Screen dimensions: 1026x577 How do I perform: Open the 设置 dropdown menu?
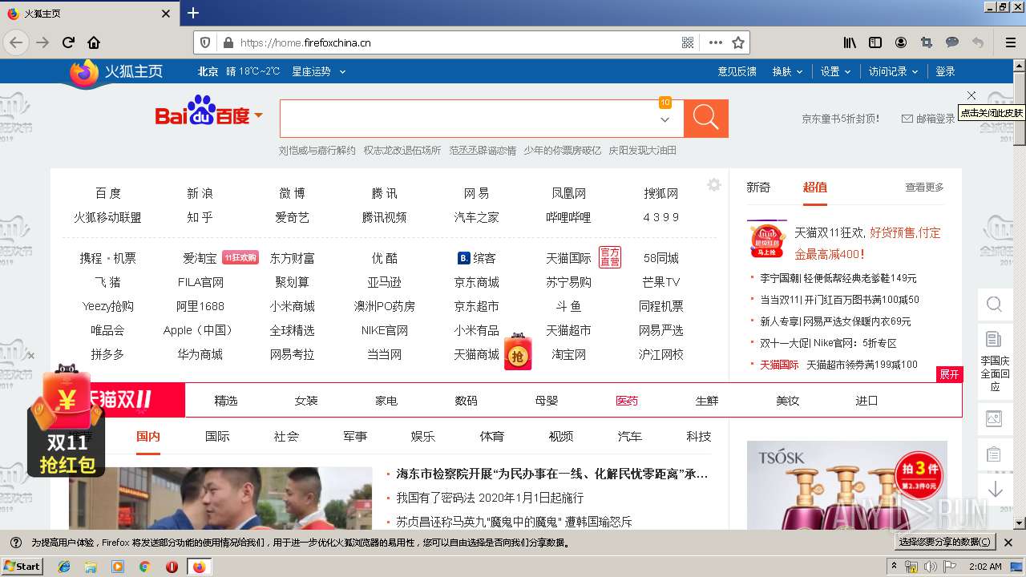[x=835, y=71]
